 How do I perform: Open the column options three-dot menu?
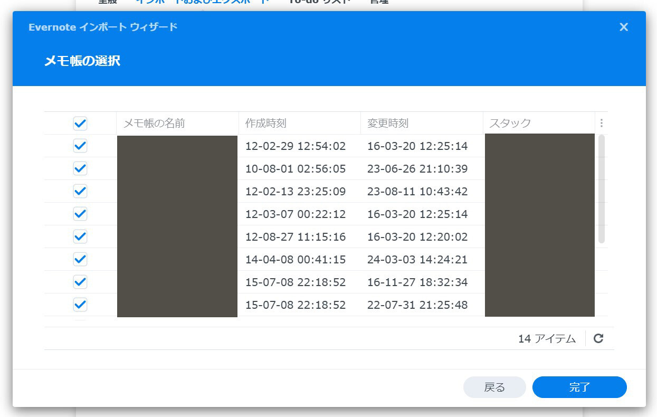601,123
